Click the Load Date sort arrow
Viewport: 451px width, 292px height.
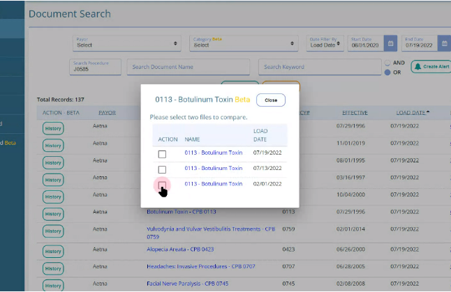click(428, 112)
